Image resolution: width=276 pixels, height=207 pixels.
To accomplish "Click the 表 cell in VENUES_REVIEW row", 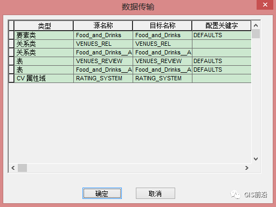I will (44, 61).
